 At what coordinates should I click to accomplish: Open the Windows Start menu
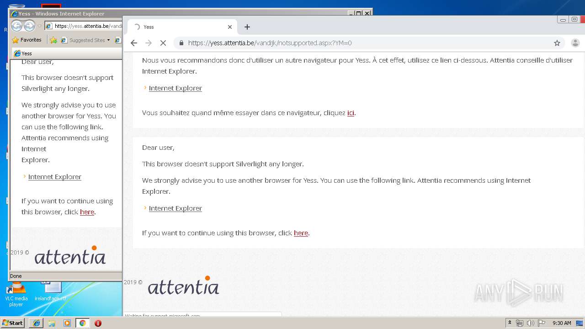click(13, 323)
